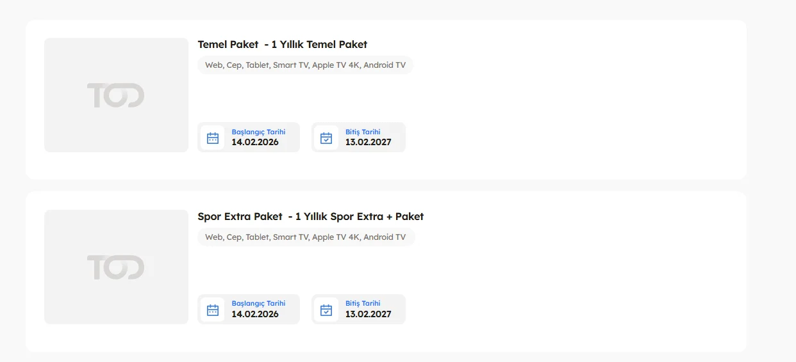Open the "Temel Paket - 1 Yıllık Temel Paket" title
Image resolution: width=796 pixels, height=362 pixels.
pyautogui.click(x=282, y=44)
